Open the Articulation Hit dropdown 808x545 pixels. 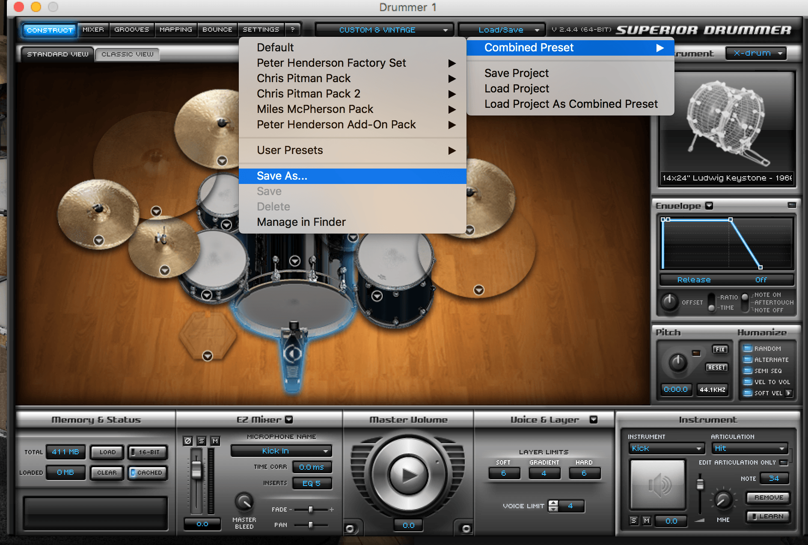click(x=749, y=448)
